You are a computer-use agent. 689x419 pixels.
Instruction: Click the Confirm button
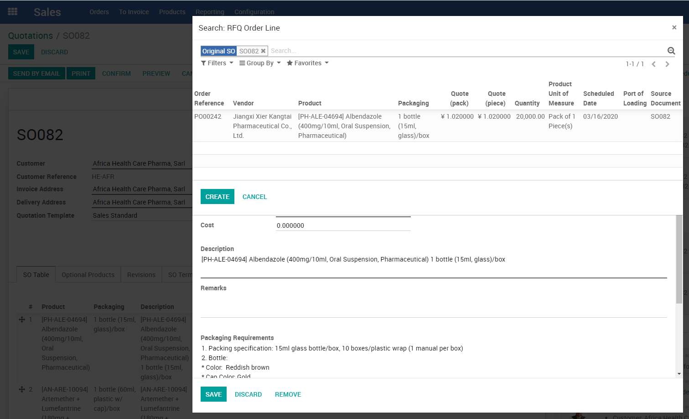click(116, 73)
